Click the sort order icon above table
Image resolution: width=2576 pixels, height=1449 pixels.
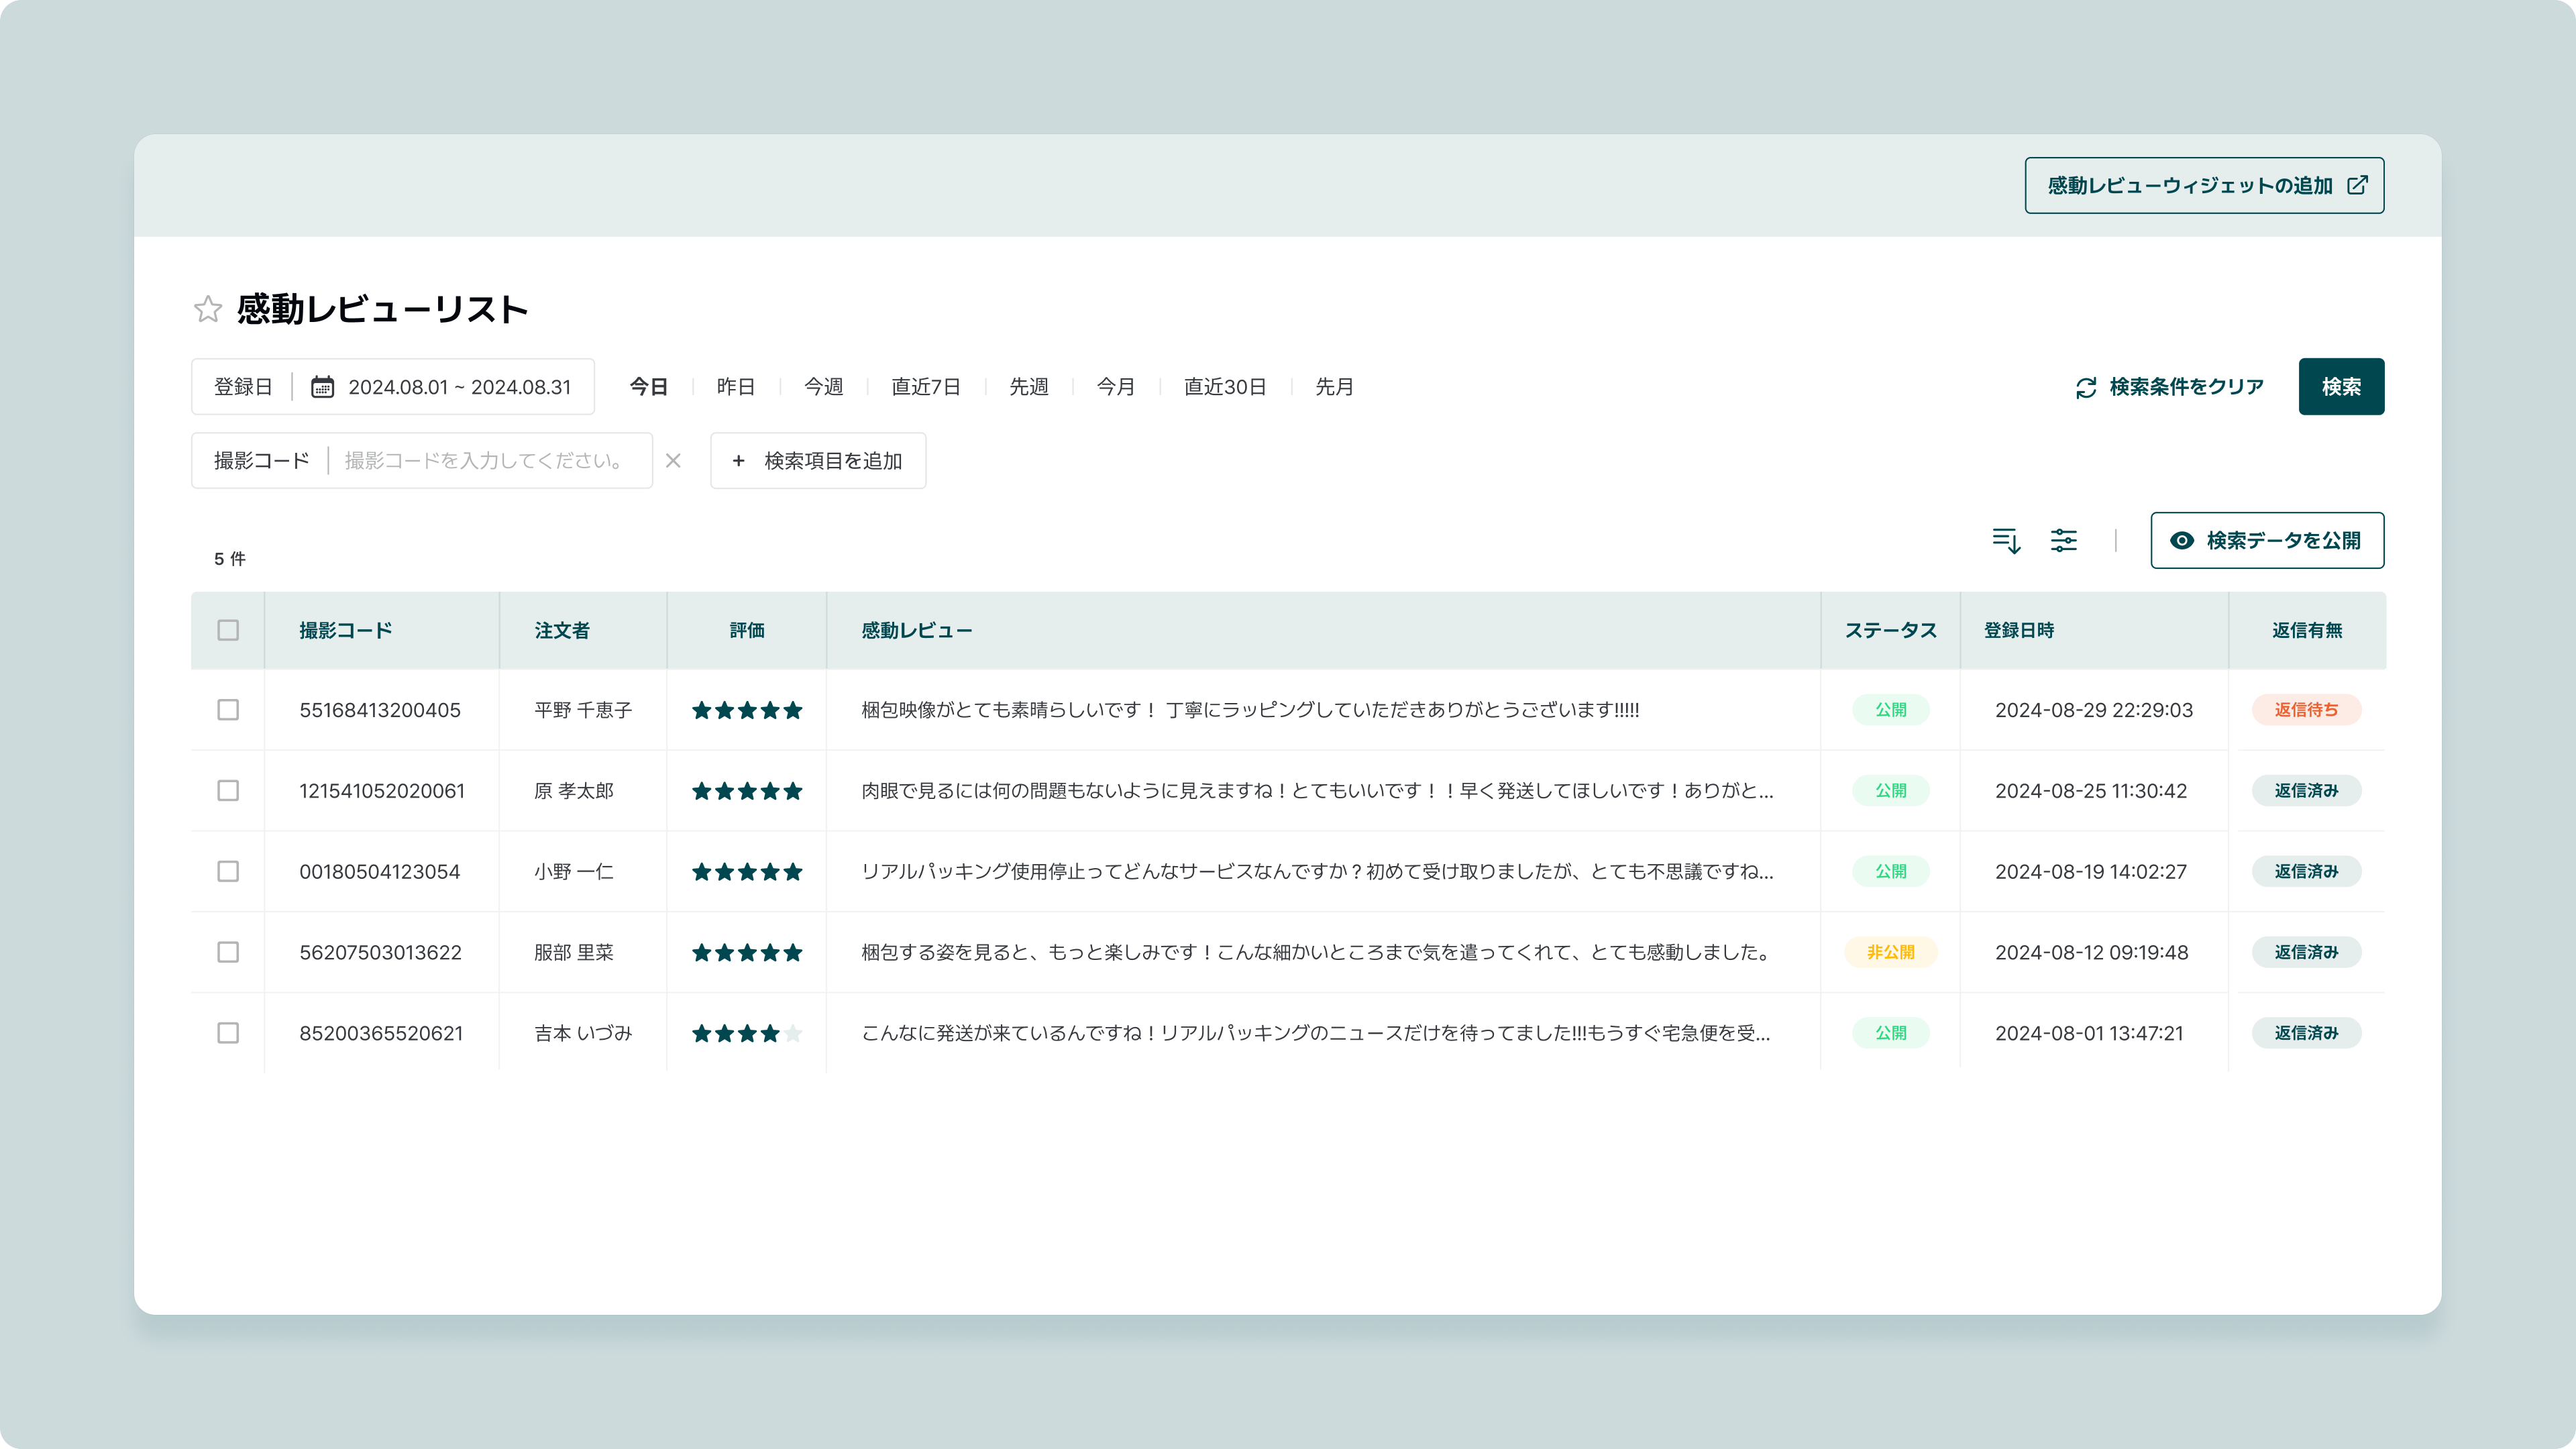point(2006,541)
